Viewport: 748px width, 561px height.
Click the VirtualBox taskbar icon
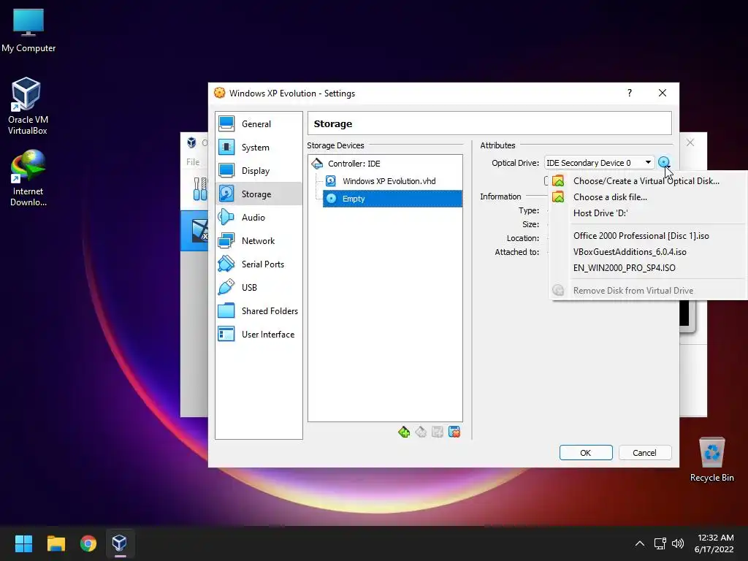coord(120,543)
